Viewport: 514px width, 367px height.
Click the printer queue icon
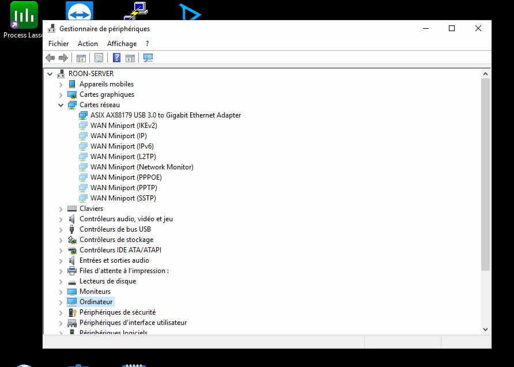point(72,271)
